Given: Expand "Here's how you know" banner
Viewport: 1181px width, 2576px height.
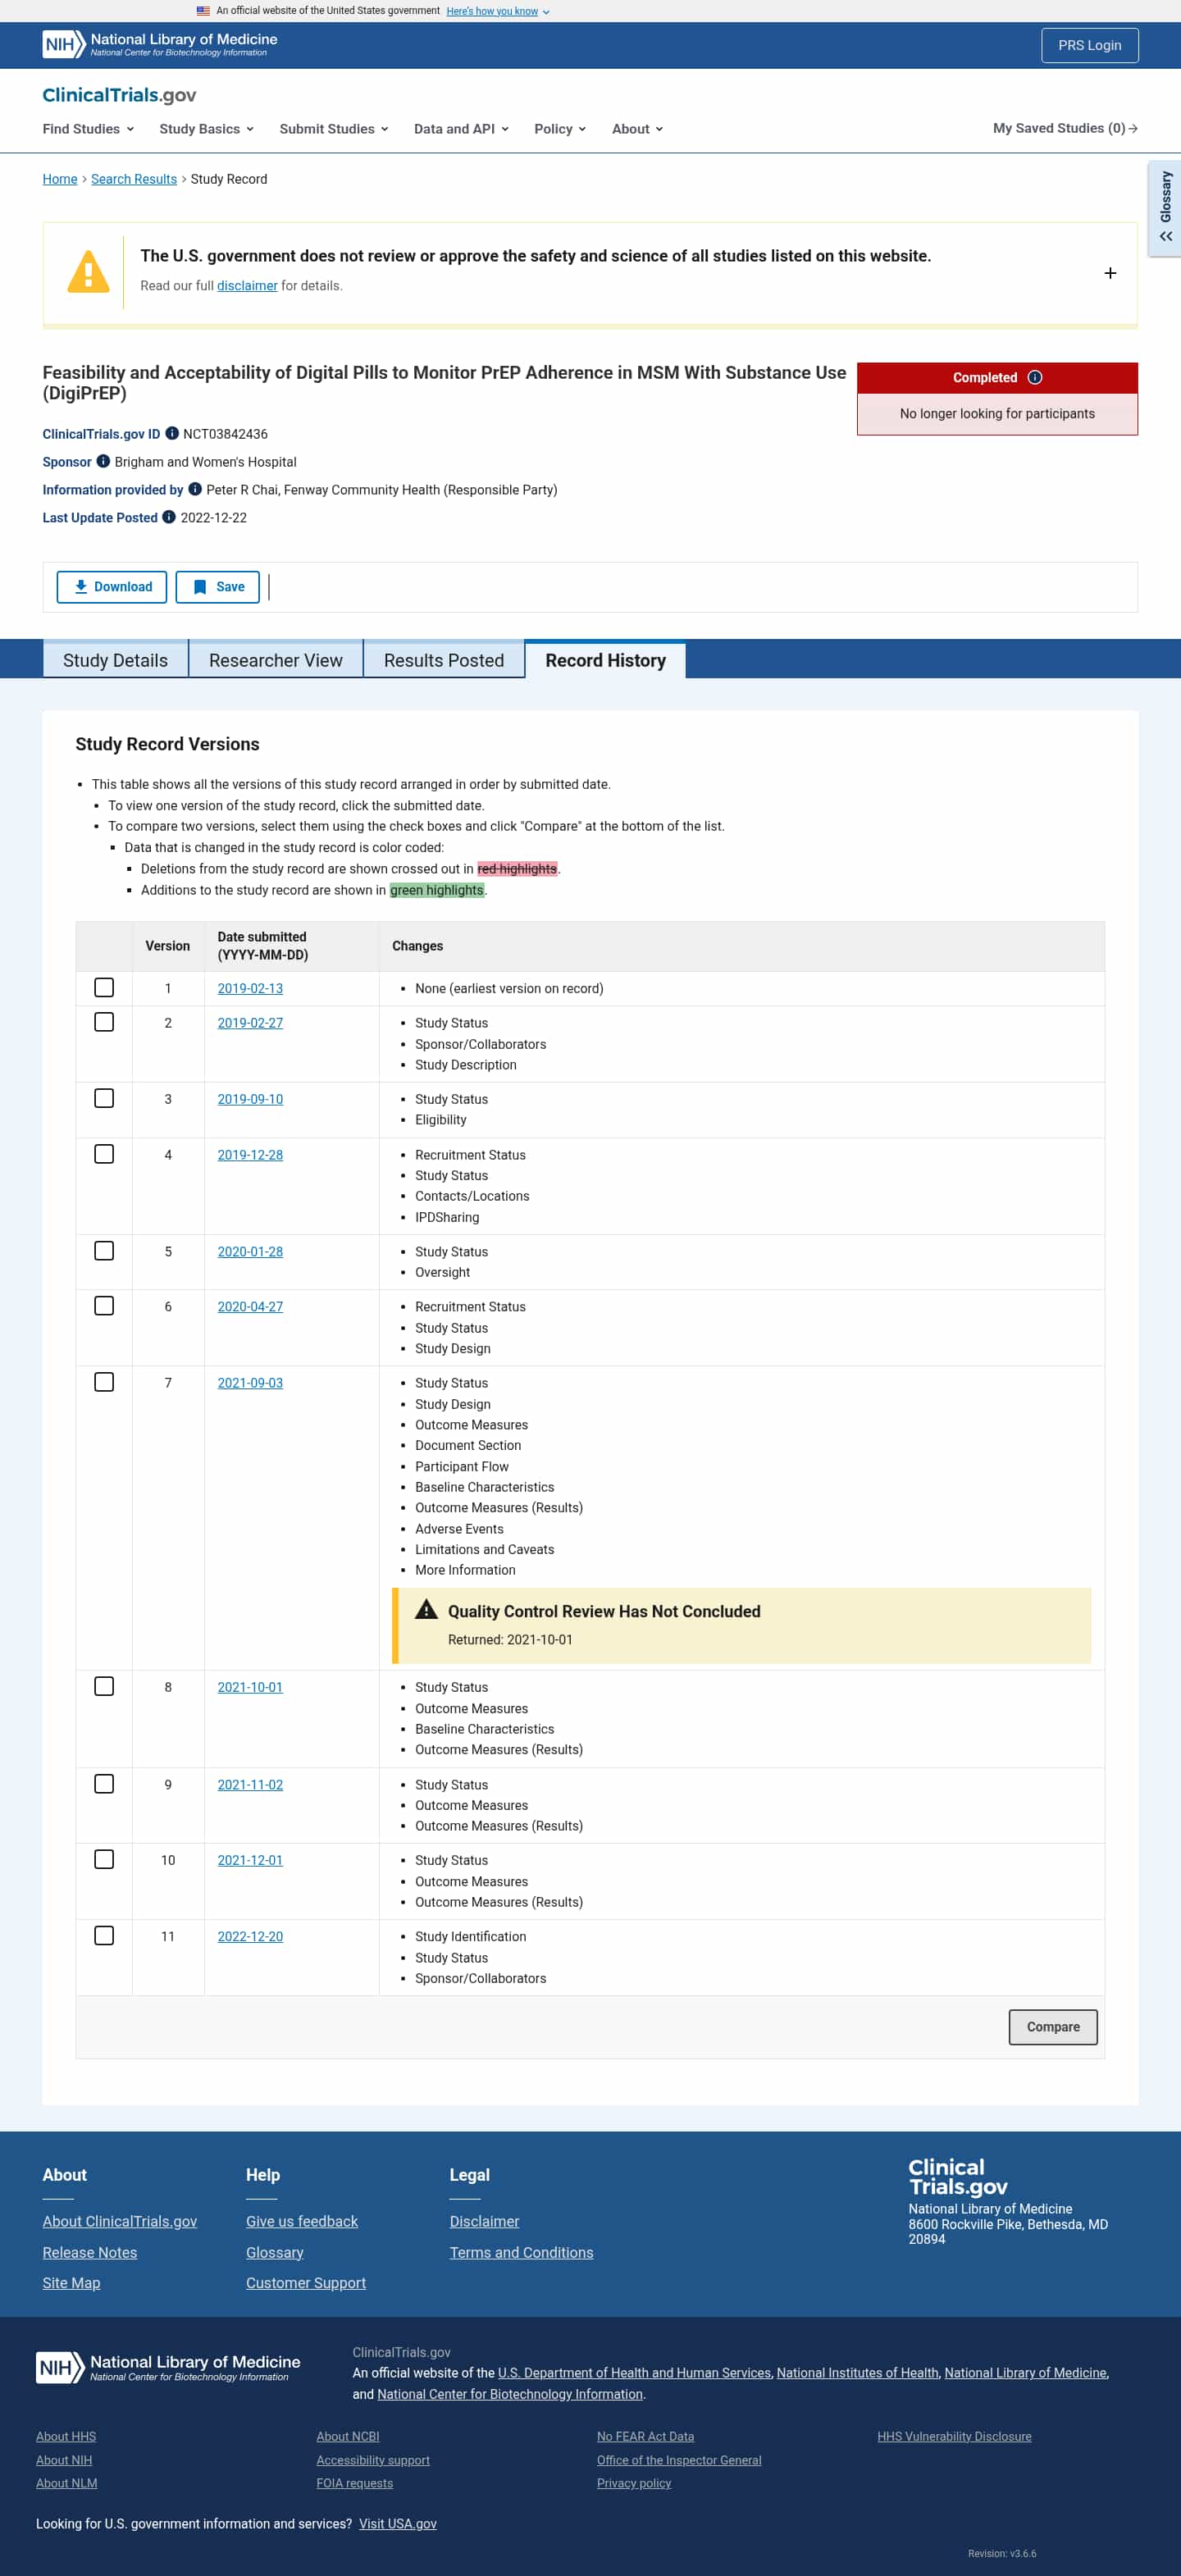Looking at the screenshot, I should (x=498, y=11).
